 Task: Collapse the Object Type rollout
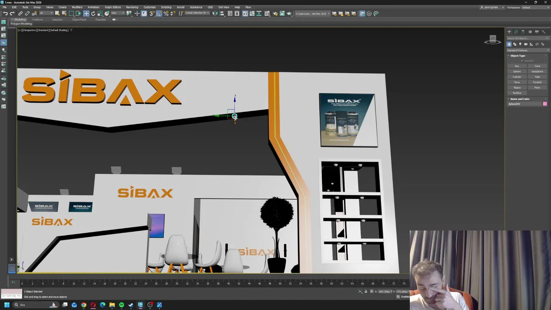click(x=517, y=56)
